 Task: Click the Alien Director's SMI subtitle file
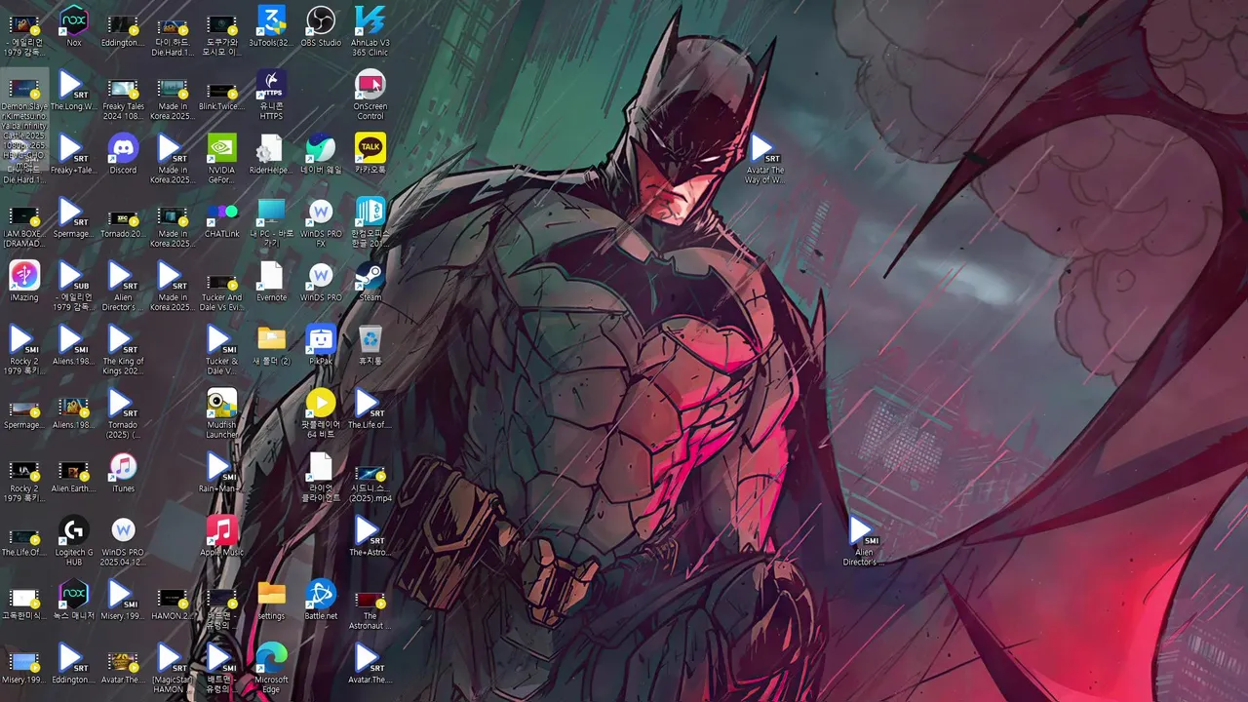tap(864, 540)
